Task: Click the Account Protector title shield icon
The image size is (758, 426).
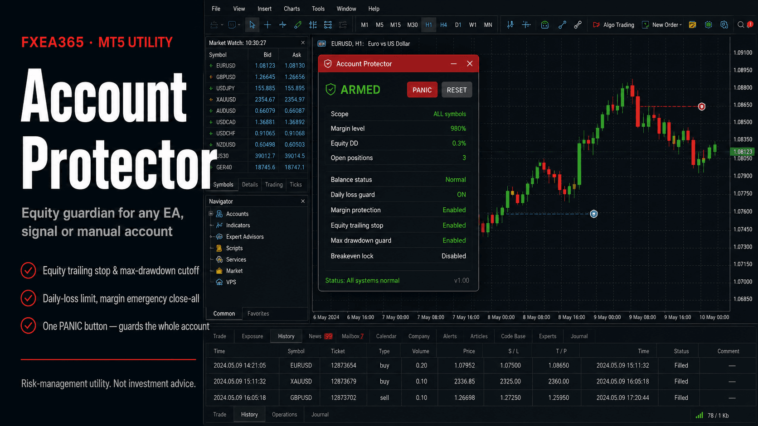Action: 328,64
